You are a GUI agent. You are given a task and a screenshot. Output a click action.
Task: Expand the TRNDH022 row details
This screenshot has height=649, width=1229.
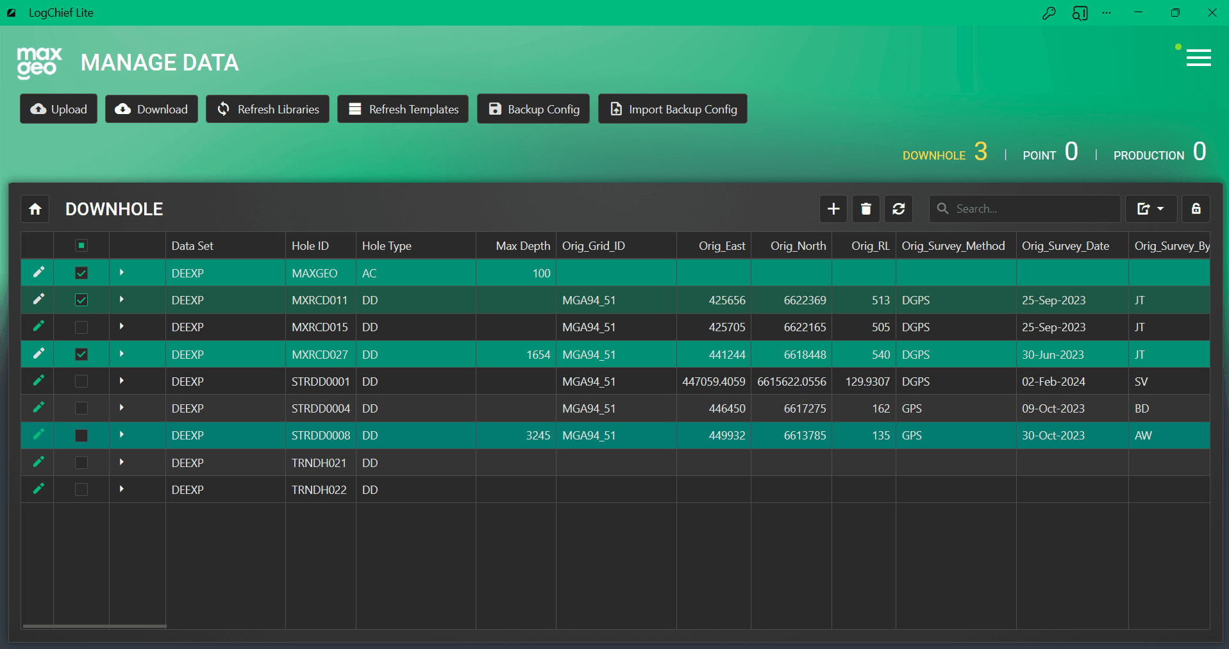coord(121,489)
